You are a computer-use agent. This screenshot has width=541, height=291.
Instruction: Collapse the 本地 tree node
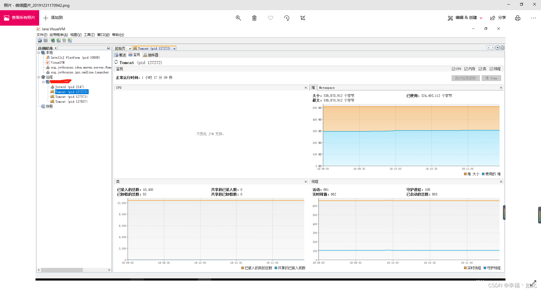[39, 53]
